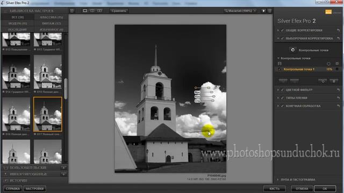
Task: Select side-by-side preview view mode
Action: click(x=99, y=11)
